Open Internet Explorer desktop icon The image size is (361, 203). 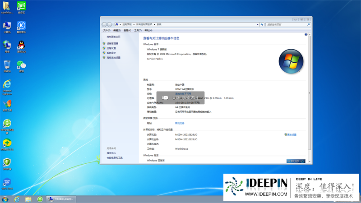(x=7, y=88)
